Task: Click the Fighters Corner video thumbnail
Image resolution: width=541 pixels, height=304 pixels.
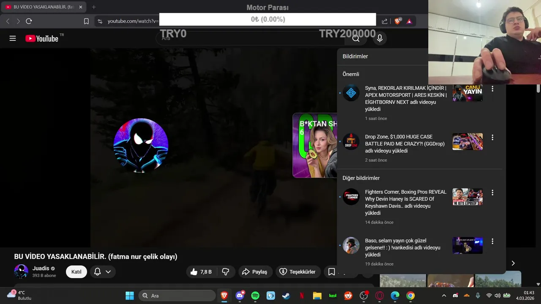Action: point(467,197)
